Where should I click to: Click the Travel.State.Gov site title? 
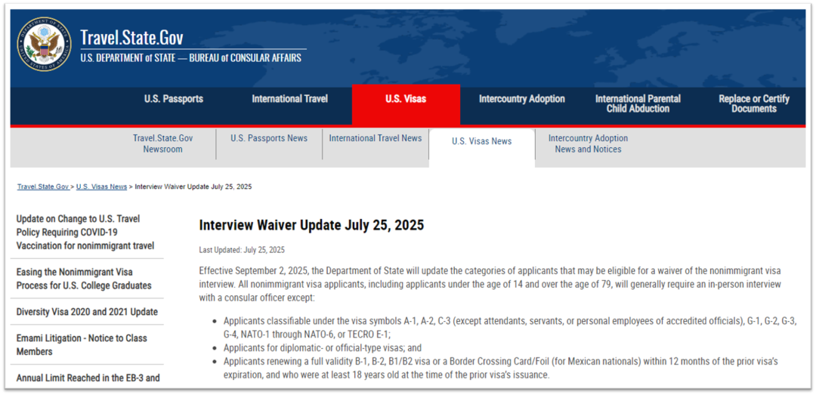click(x=131, y=38)
